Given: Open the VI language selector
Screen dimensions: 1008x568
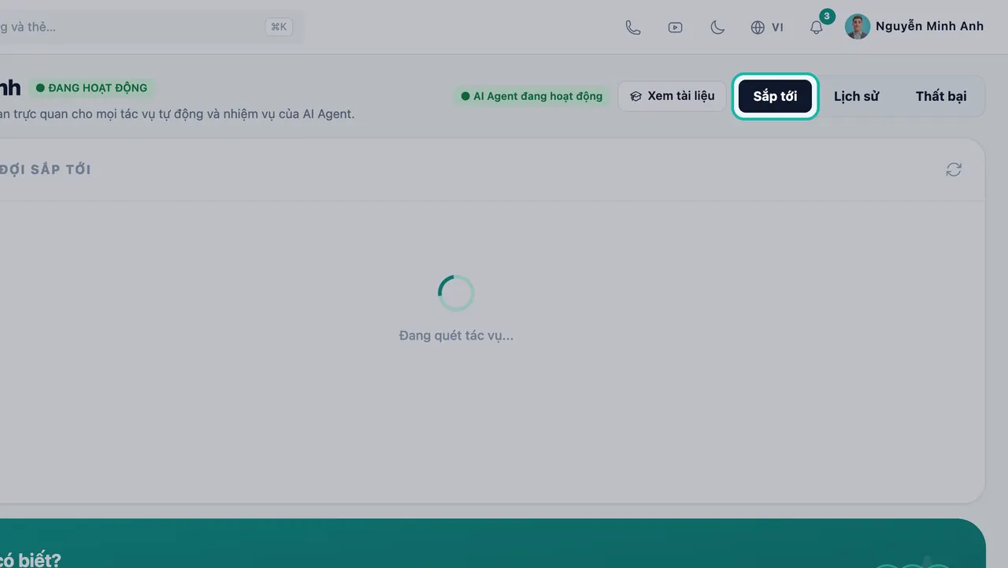Looking at the screenshot, I should tap(767, 27).
